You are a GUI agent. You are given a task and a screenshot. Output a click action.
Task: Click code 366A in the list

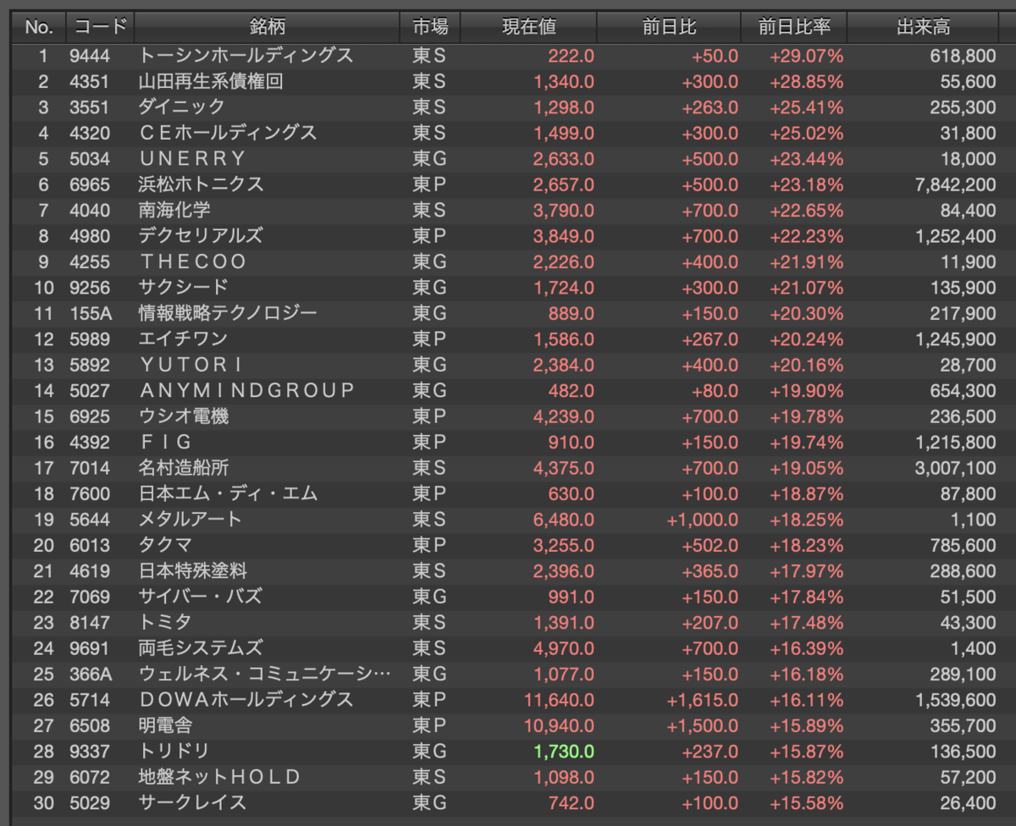91,674
